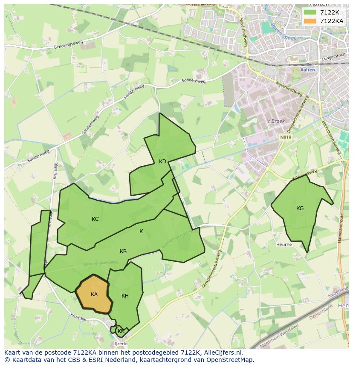This screenshot has width=353, height=367.
Task: Select the KB postcode region
Action: pyautogui.click(x=123, y=251)
